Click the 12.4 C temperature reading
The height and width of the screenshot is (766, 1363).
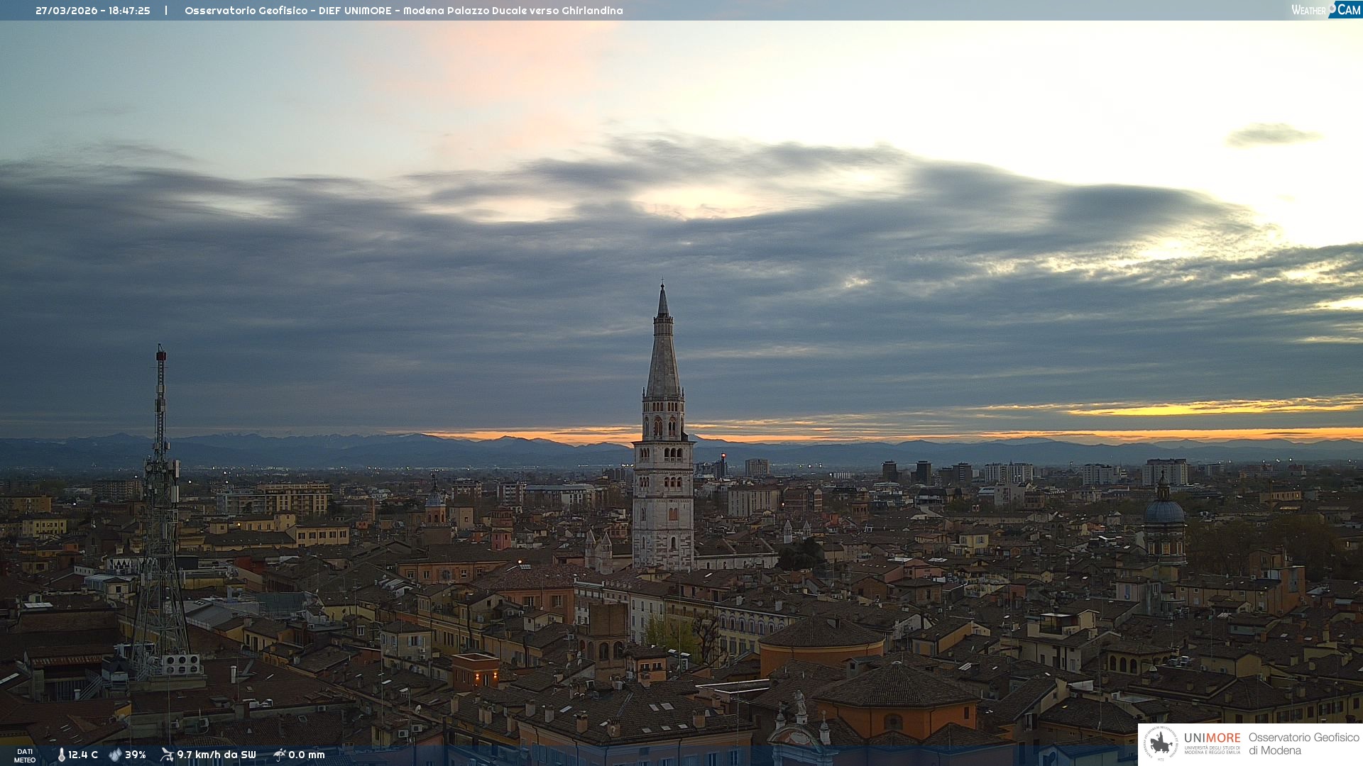83,755
